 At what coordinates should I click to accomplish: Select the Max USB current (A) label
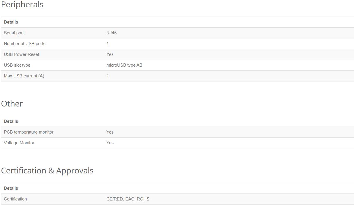tap(24, 76)
